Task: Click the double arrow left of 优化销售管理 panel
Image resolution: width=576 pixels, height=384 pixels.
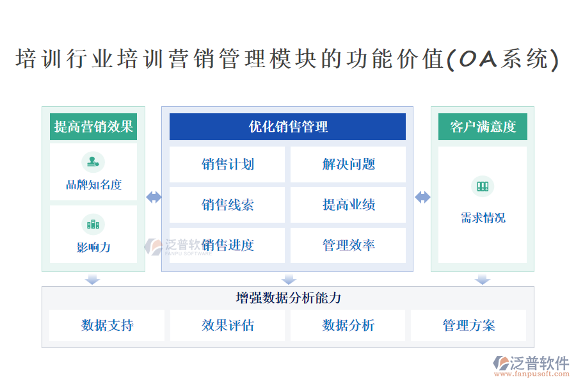Action: (x=154, y=197)
